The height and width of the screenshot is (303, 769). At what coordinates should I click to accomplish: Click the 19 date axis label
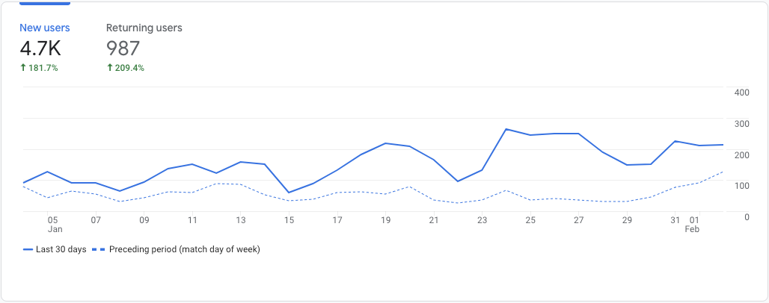pos(385,220)
